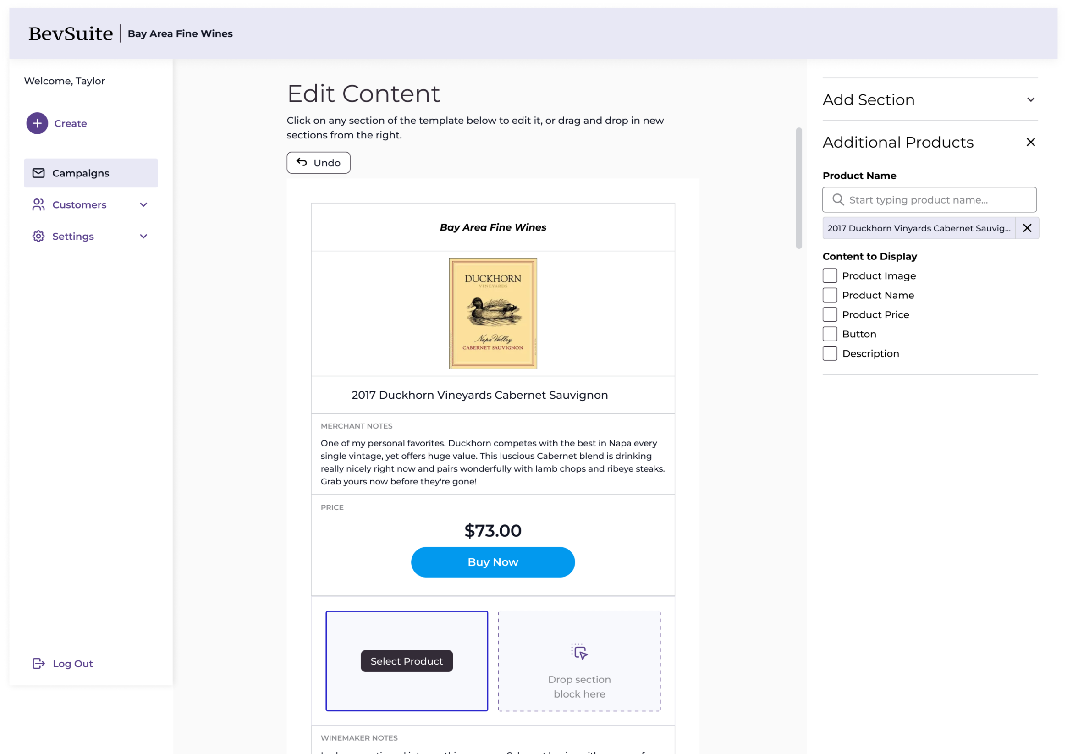Click the Buy Now button
Image resolution: width=1067 pixels, height=754 pixels.
click(x=493, y=562)
